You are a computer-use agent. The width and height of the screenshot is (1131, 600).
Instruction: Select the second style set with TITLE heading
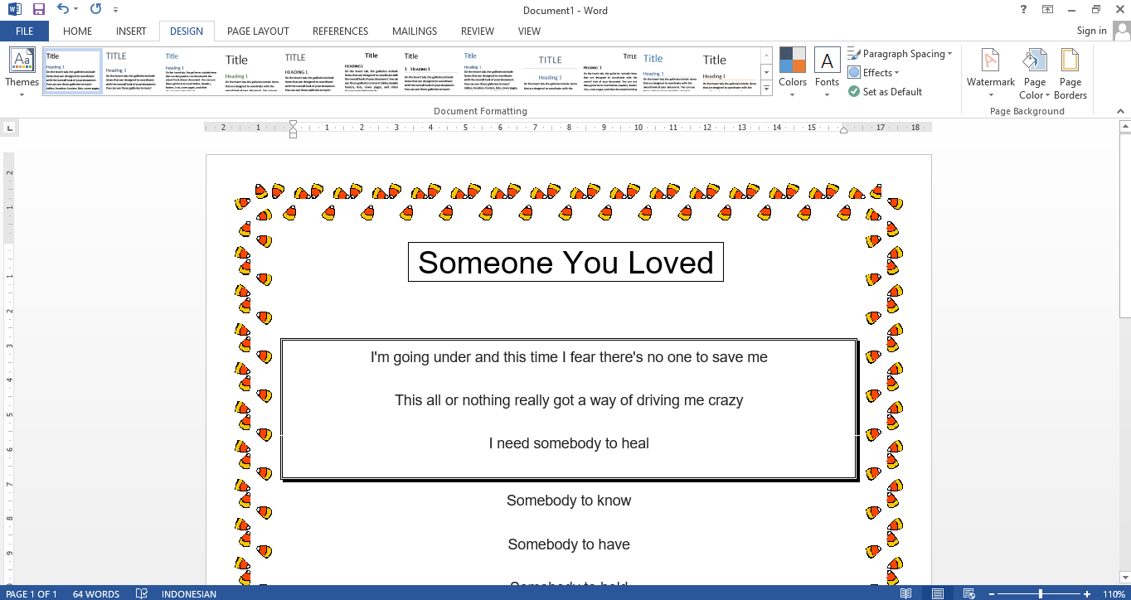tap(131, 71)
